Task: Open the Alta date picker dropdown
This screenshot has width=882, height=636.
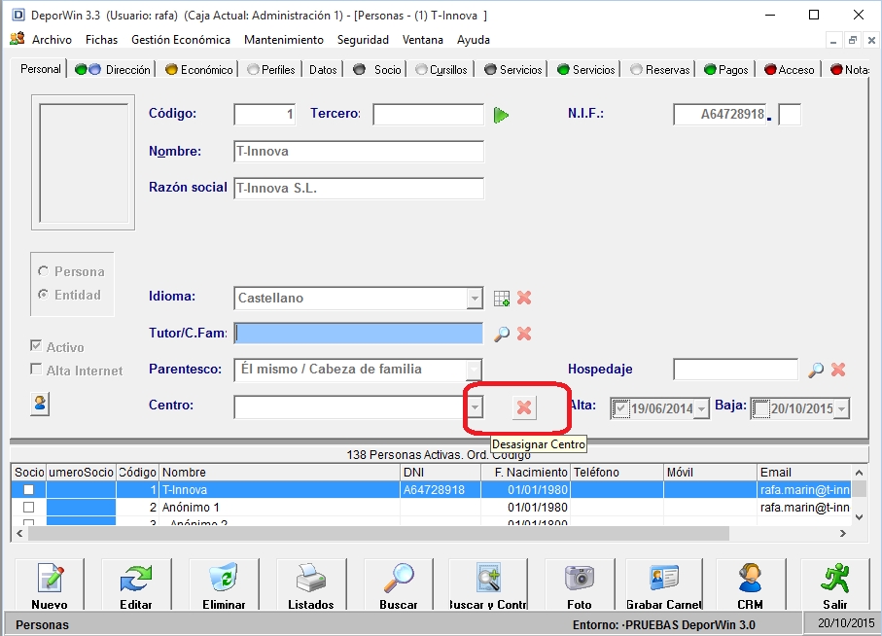Action: [x=701, y=408]
